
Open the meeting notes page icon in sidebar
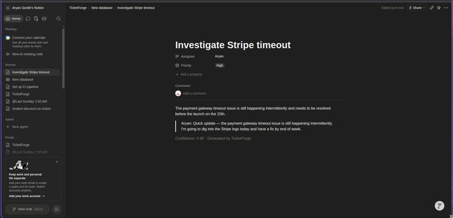click(36, 18)
